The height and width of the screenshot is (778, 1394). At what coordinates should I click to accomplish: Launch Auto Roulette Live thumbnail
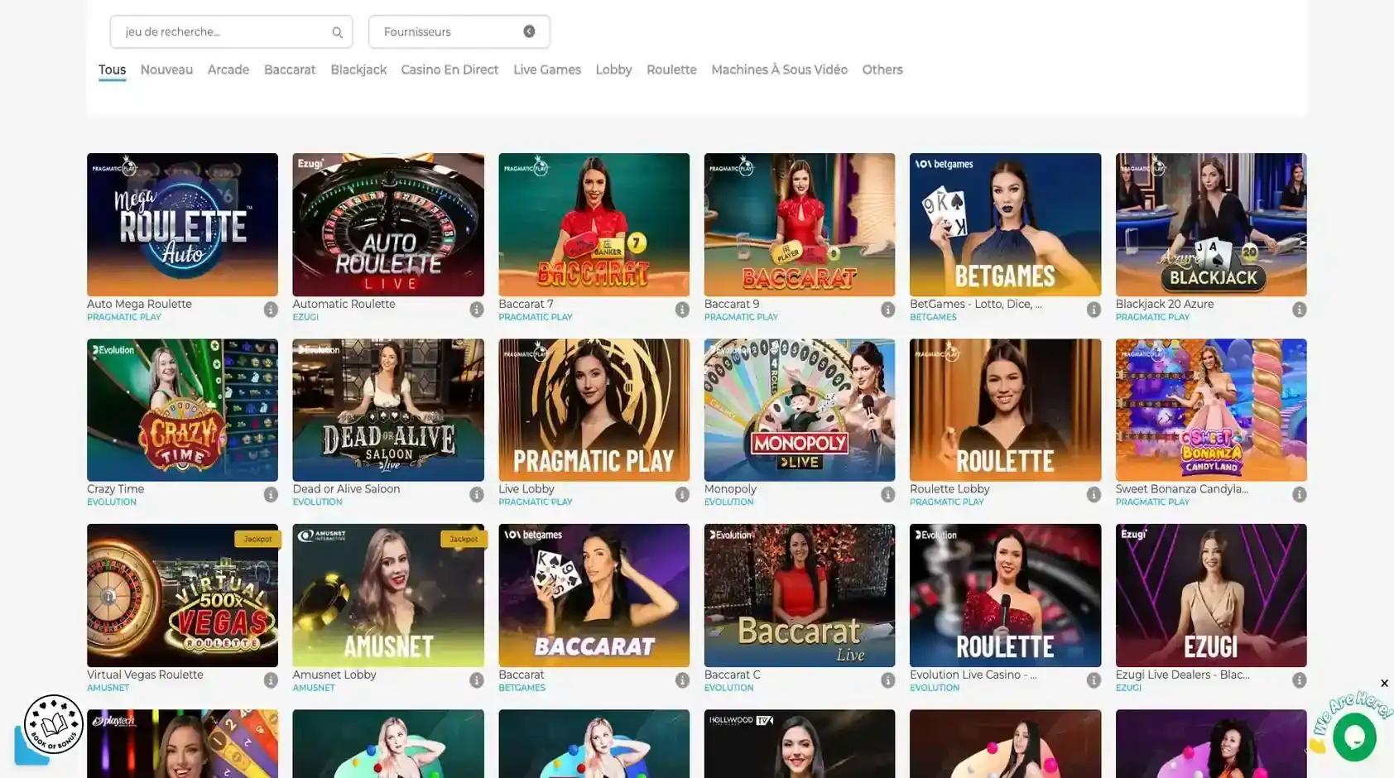point(388,224)
